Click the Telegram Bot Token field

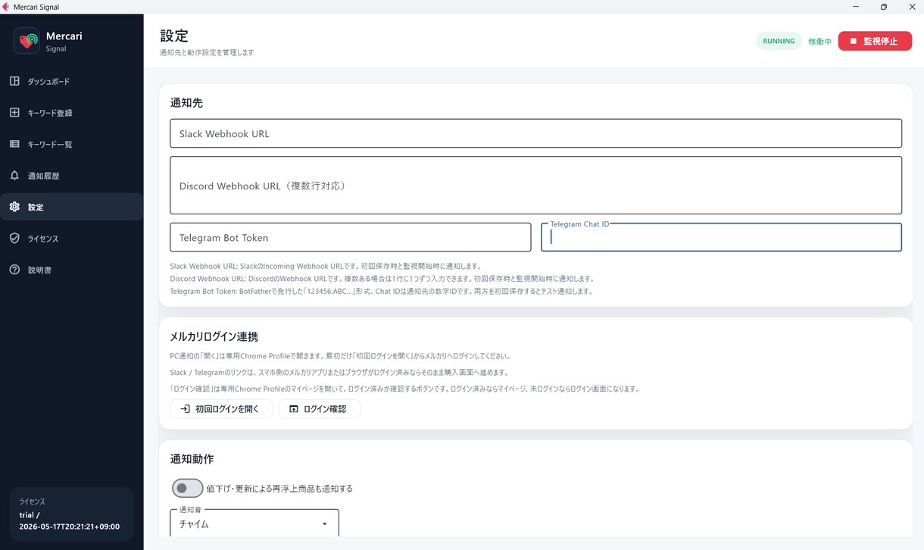(x=351, y=237)
